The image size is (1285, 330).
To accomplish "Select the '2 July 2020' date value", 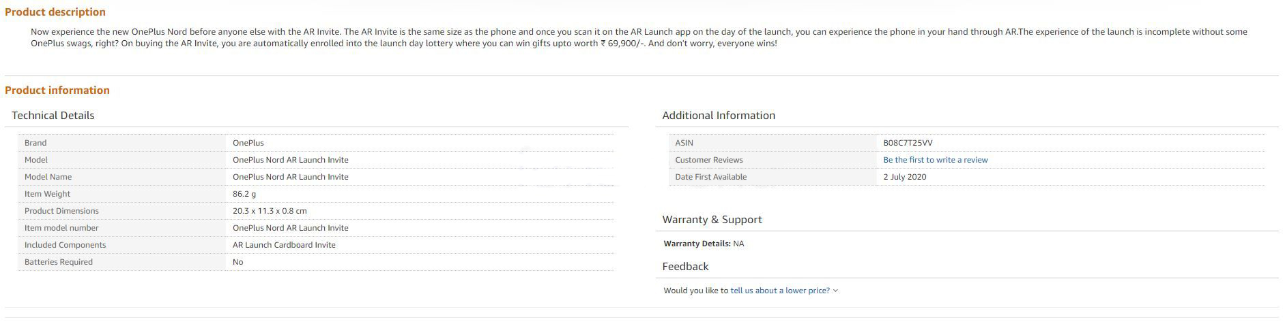I will tap(905, 177).
